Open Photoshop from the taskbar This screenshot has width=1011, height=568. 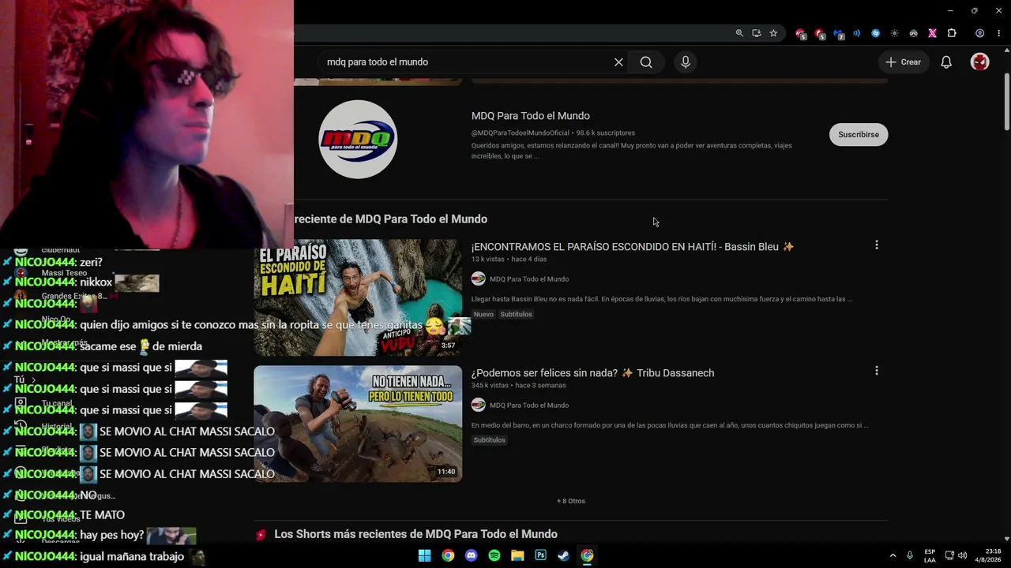pos(540,555)
